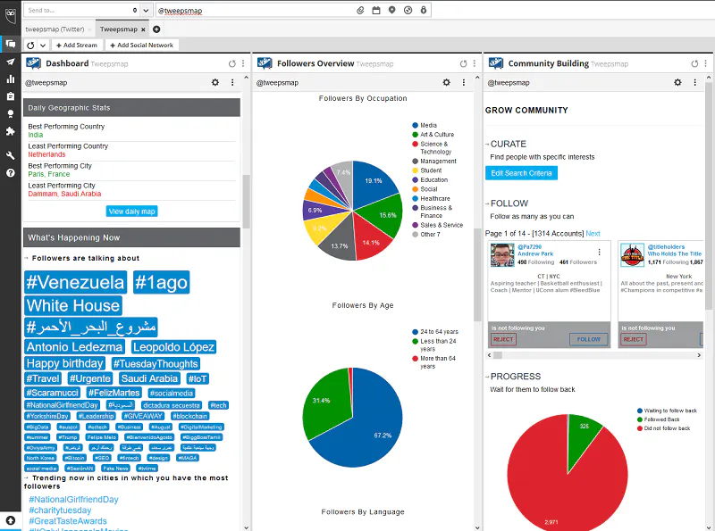Image resolution: width=715 pixels, height=531 pixels.
Task: Open the Publisher paper plane icon
Action: 11,62
